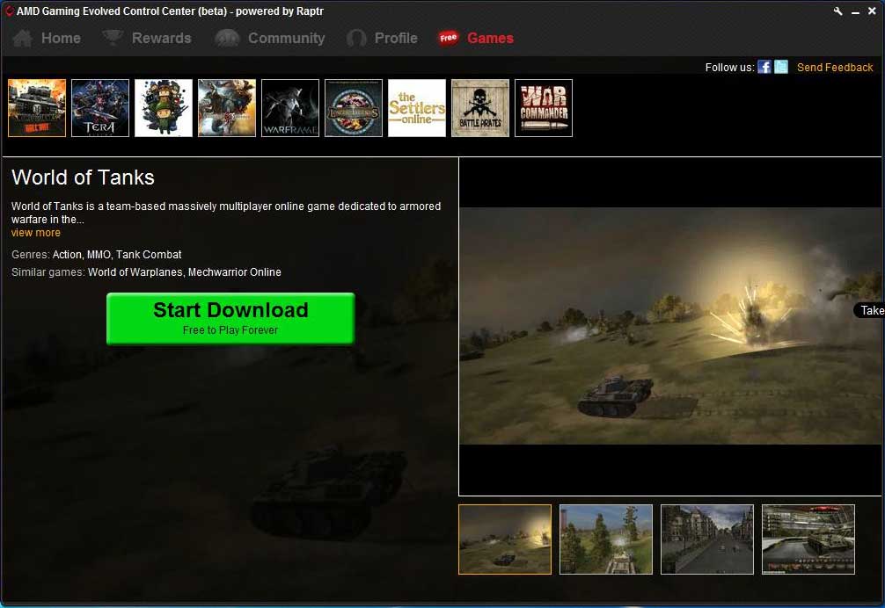Open settings via the wrench icon
The width and height of the screenshot is (885, 608).
(x=838, y=11)
